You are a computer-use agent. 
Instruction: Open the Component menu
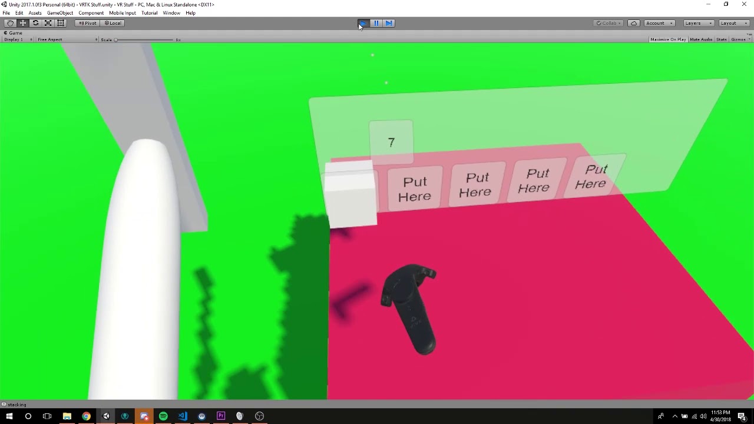click(91, 13)
